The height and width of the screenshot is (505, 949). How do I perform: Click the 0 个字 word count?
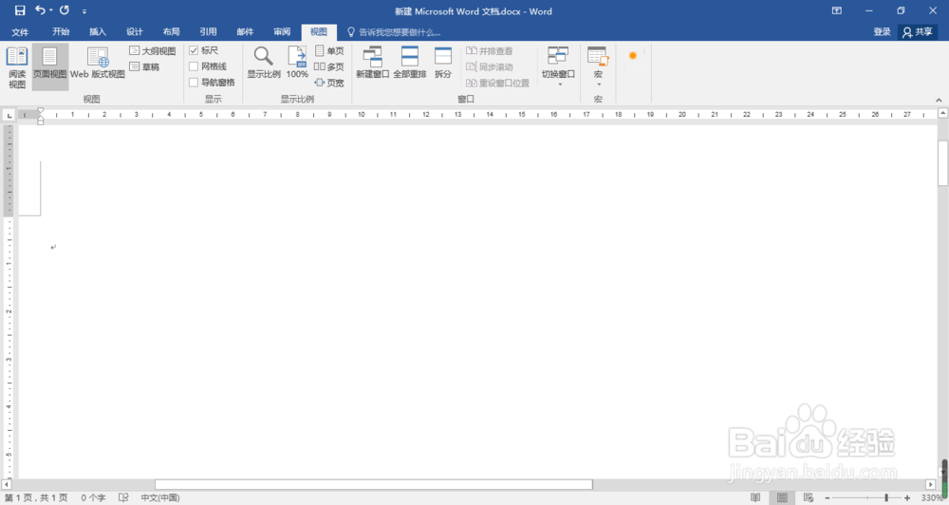click(93, 497)
